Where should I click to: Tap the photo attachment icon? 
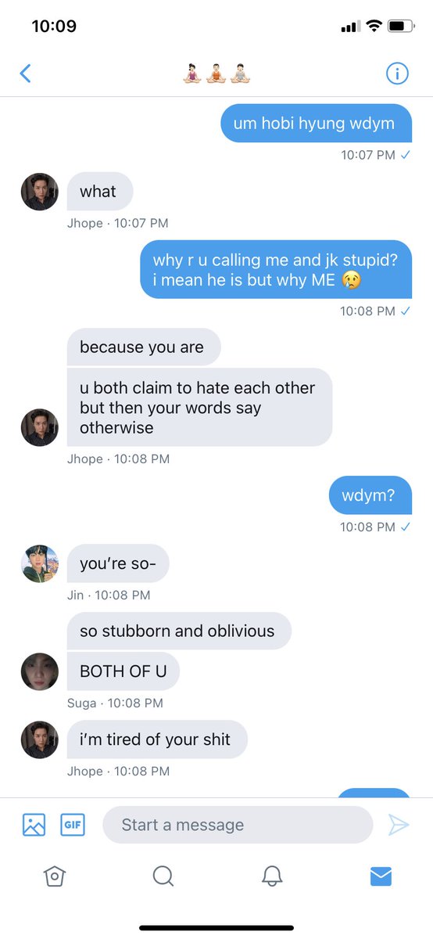pyautogui.click(x=34, y=825)
